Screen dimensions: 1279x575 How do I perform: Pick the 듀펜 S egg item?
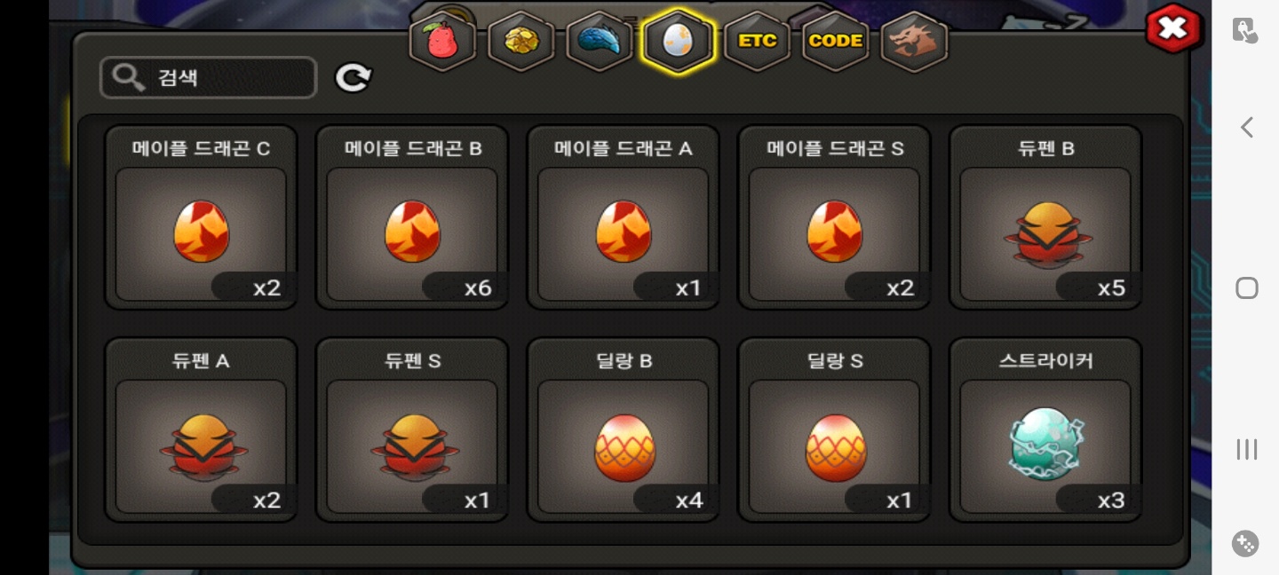tap(413, 430)
